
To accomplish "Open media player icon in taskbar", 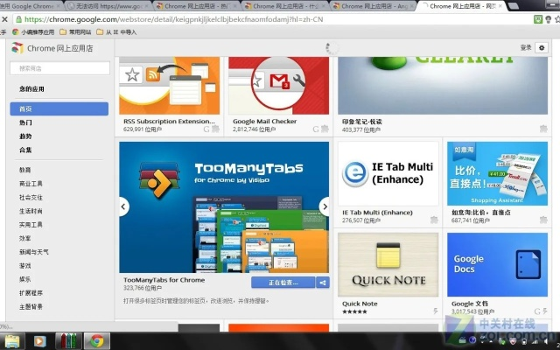I will [39, 341].
